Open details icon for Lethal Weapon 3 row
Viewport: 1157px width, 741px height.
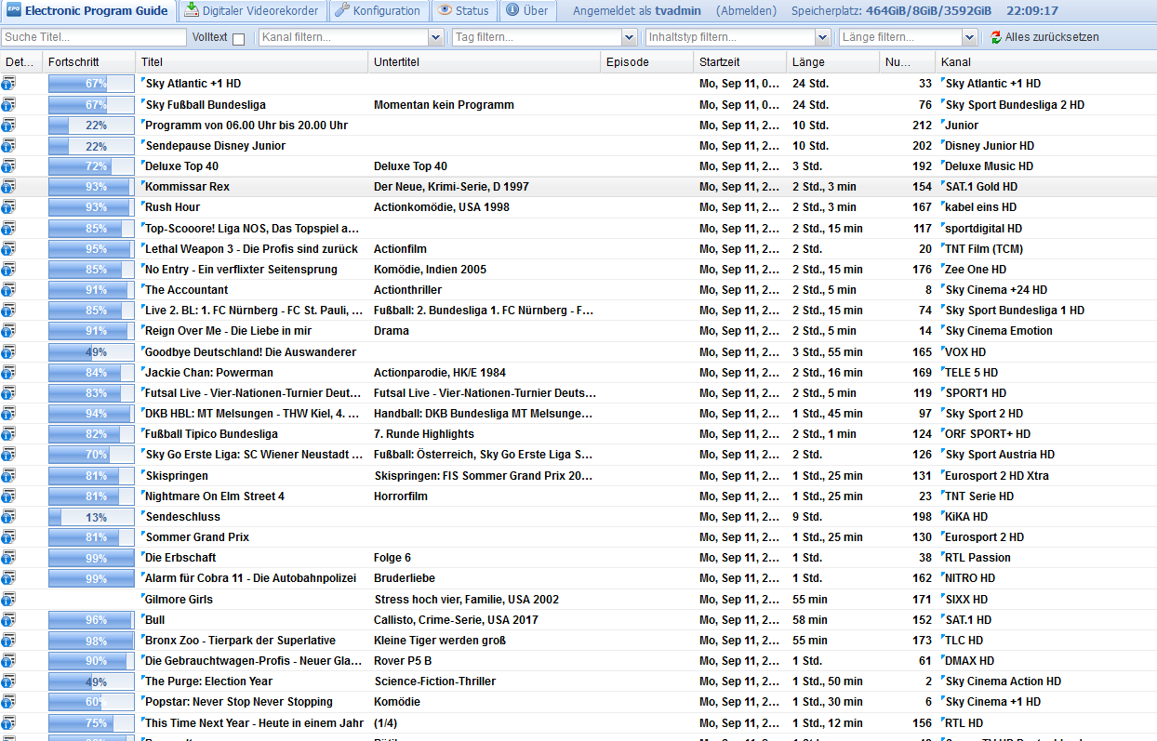[x=9, y=248]
